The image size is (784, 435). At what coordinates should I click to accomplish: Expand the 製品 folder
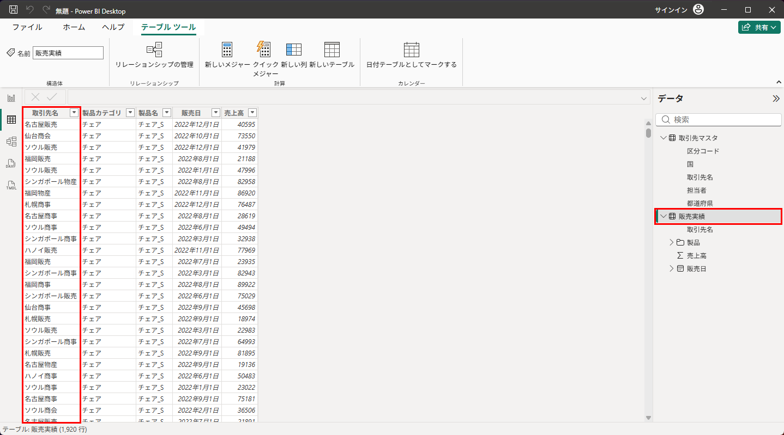(x=672, y=243)
